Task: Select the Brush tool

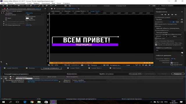Action: [x=39, y=6]
